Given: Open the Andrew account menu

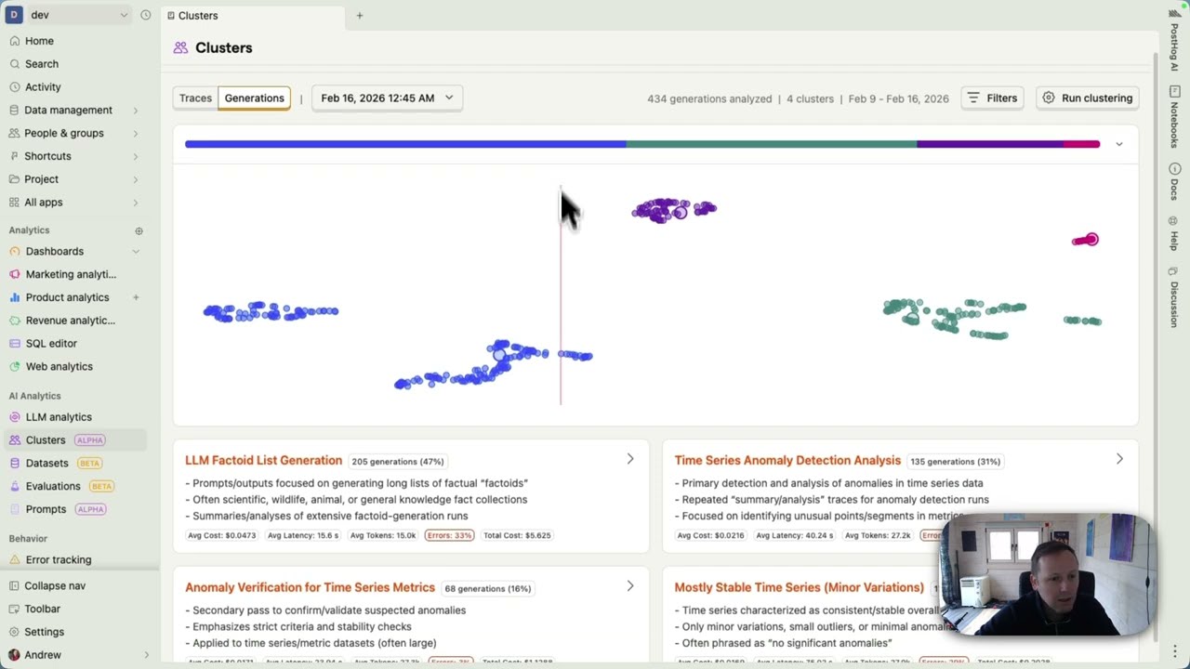Looking at the screenshot, I should click(78, 655).
